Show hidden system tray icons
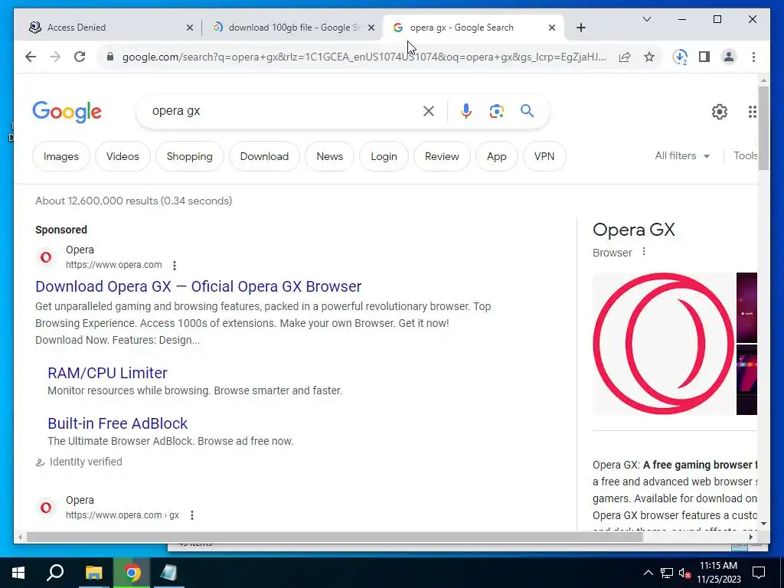The height and width of the screenshot is (588, 784). pyautogui.click(x=648, y=573)
